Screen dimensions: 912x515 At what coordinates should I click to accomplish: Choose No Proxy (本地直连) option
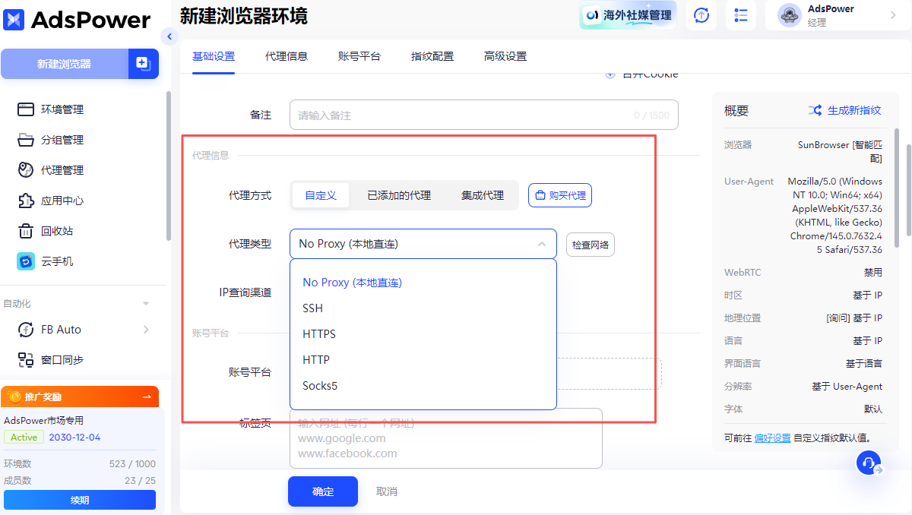(423, 283)
